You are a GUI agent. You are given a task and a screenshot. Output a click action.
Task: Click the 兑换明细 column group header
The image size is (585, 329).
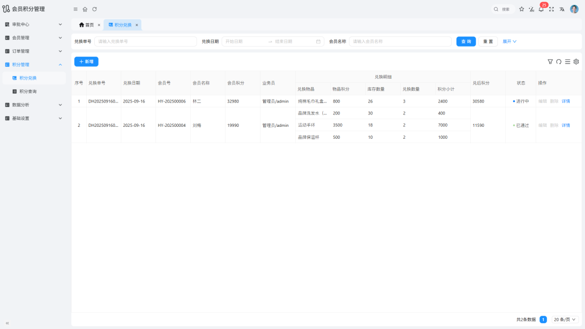[383, 77]
